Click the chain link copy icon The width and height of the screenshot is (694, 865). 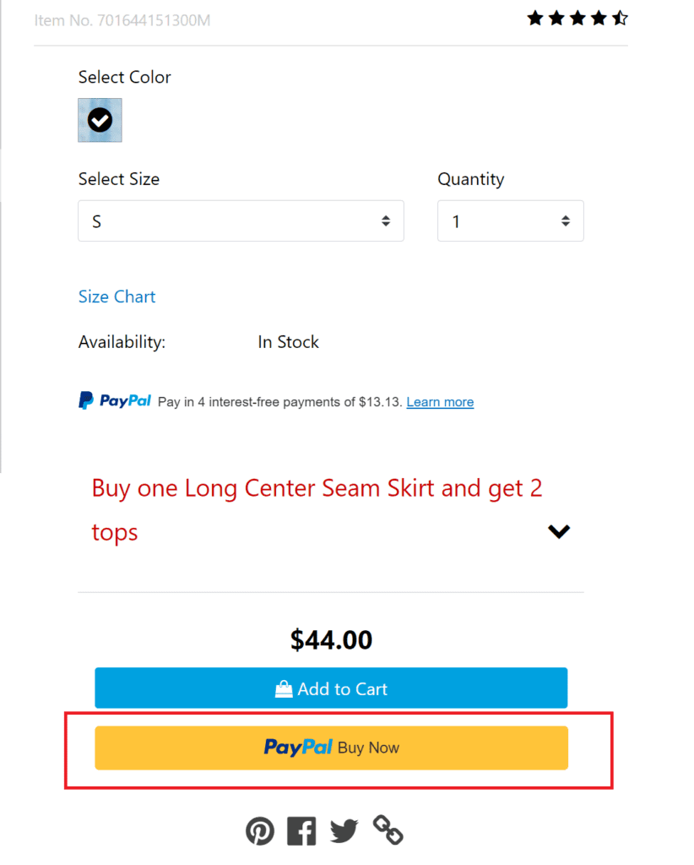pyautogui.click(x=388, y=830)
